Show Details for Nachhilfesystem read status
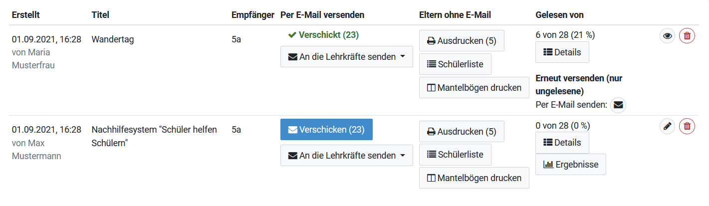 pyautogui.click(x=562, y=143)
